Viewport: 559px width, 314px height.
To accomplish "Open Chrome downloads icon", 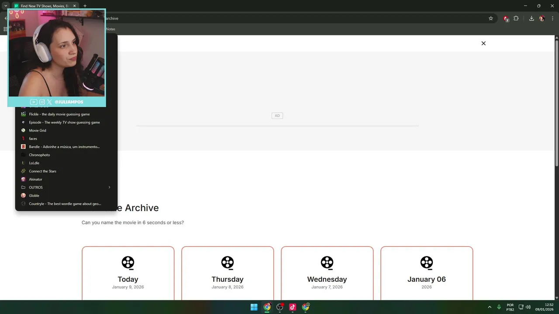I will pyautogui.click(x=531, y=18).
